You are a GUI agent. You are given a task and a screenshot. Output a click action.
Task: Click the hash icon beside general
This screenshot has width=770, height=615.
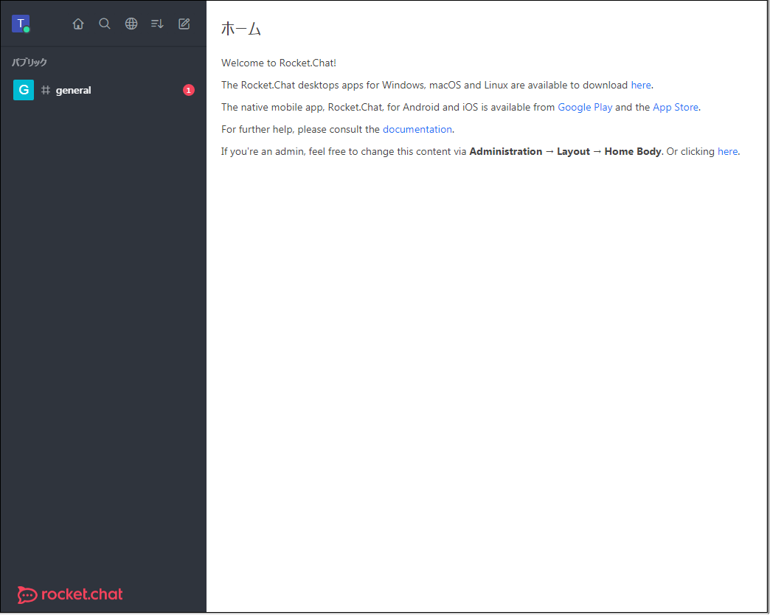(x=46, y=90)
